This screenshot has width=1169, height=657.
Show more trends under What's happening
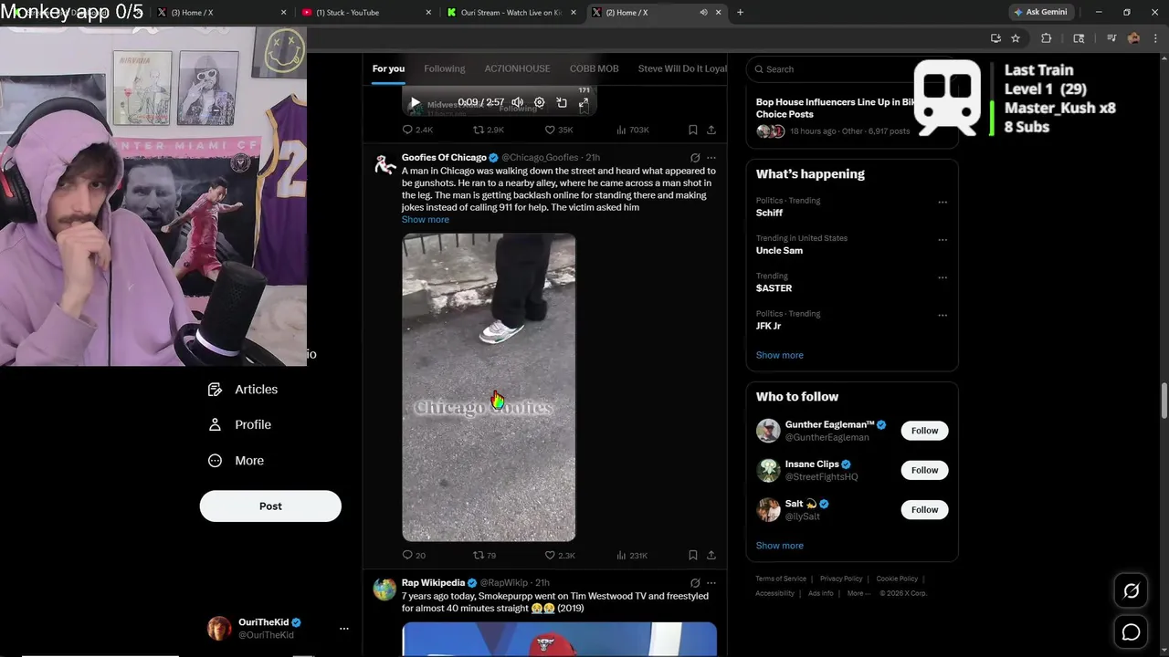(780, 355)
